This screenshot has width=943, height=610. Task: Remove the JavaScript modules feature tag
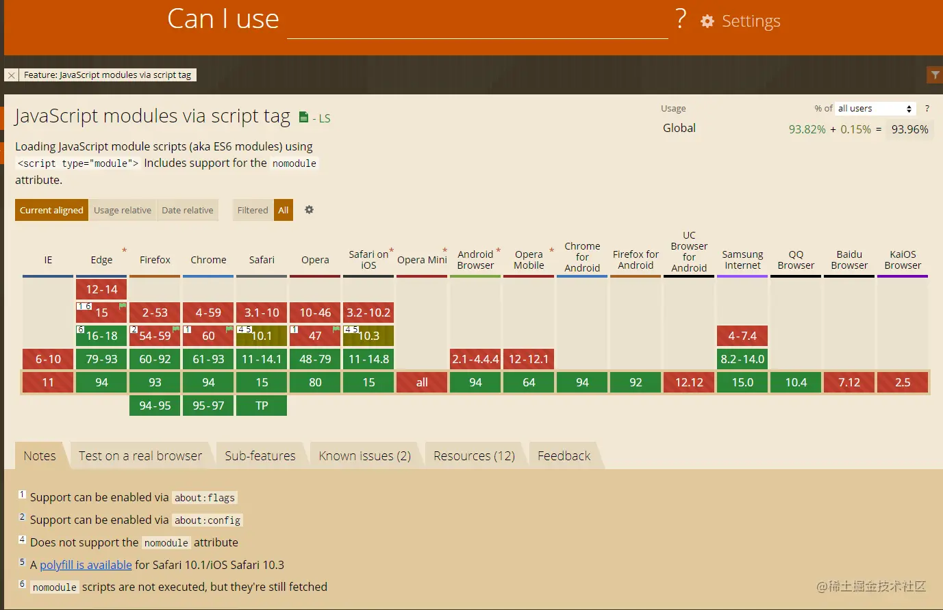tap(11, 75)
